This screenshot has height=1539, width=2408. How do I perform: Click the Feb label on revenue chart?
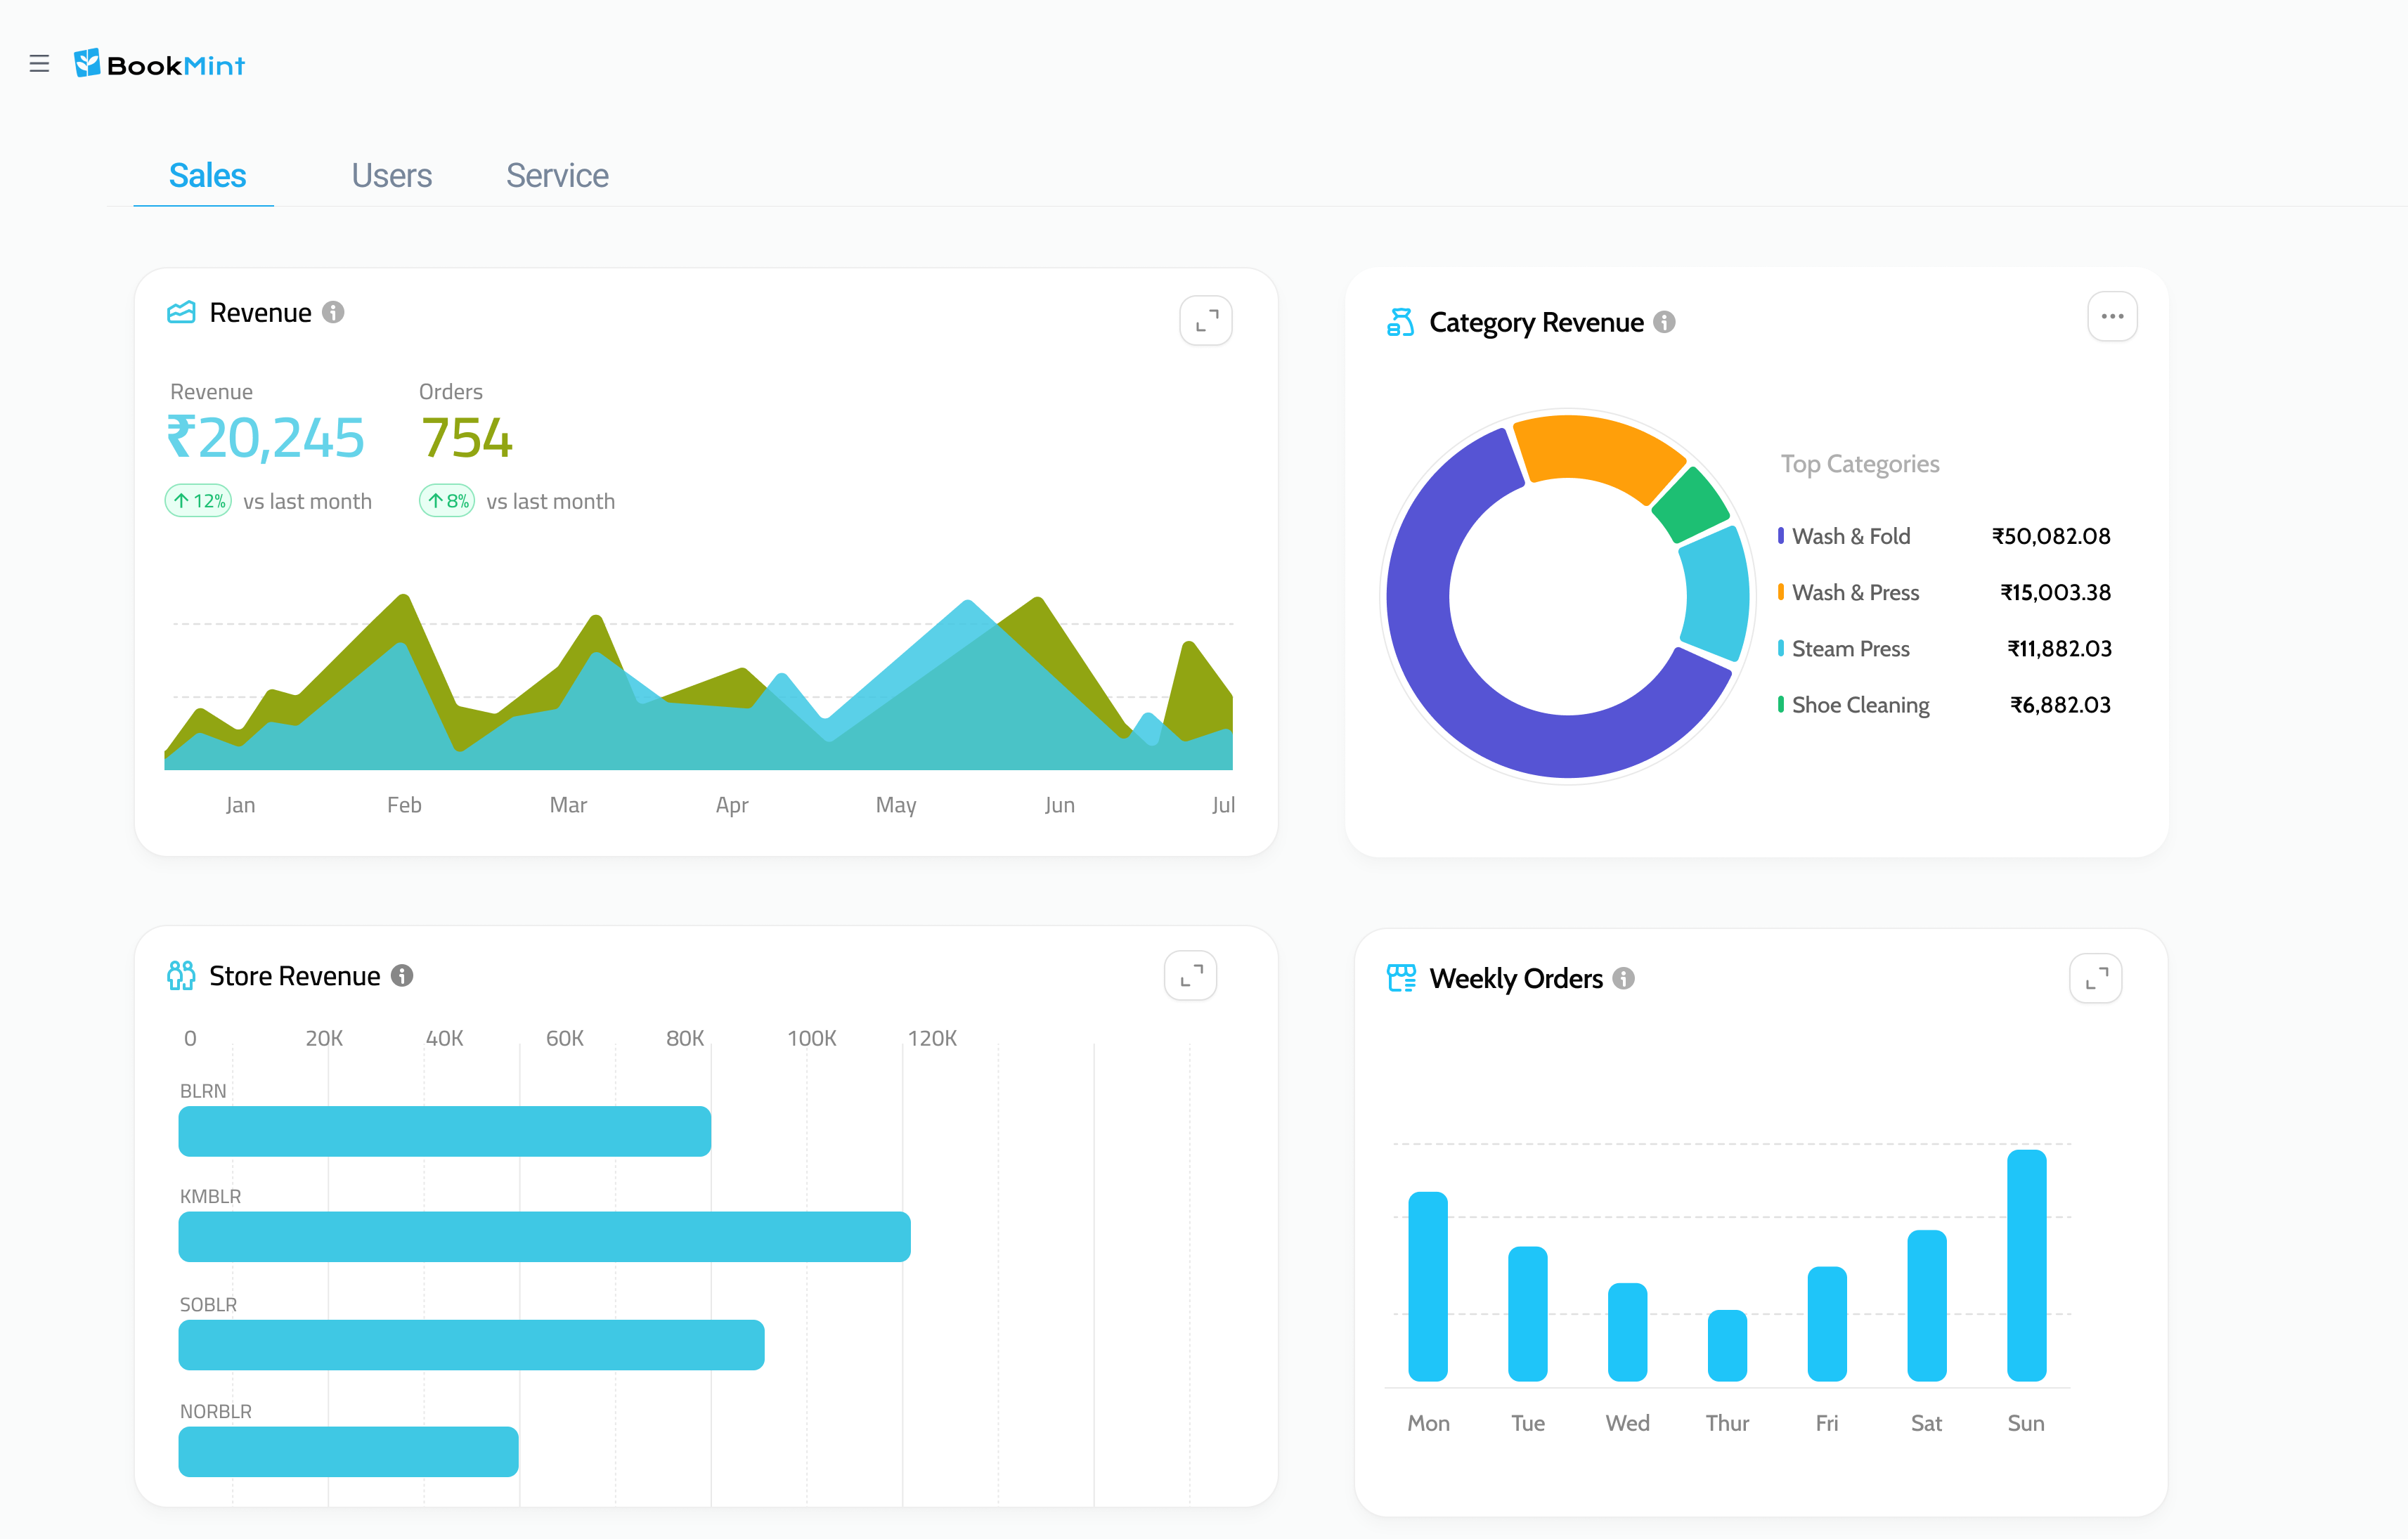(404, 805)
